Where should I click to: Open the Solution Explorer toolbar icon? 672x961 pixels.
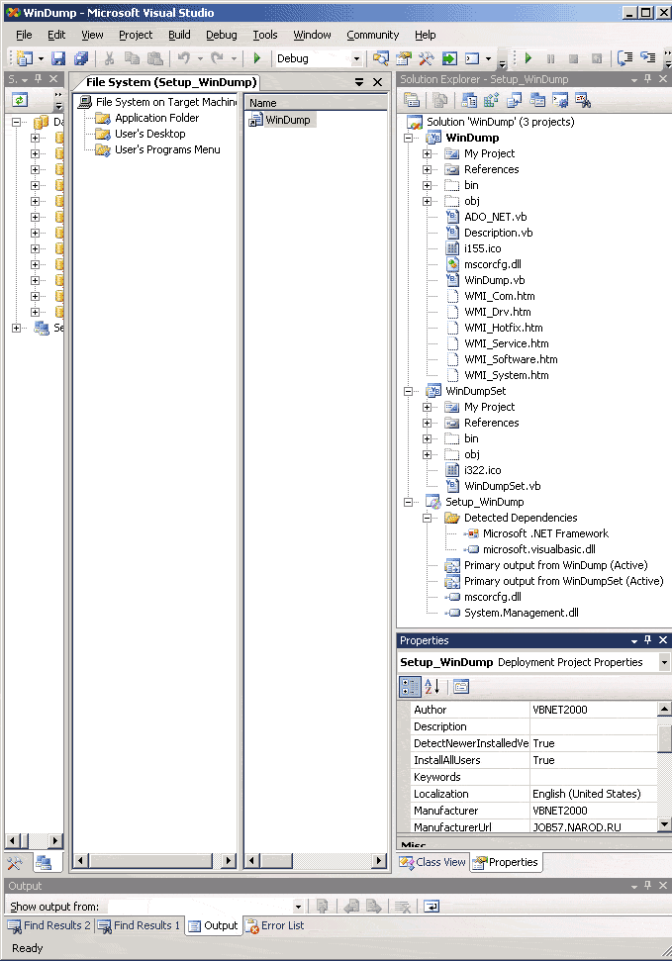click(x=381, y=58)
